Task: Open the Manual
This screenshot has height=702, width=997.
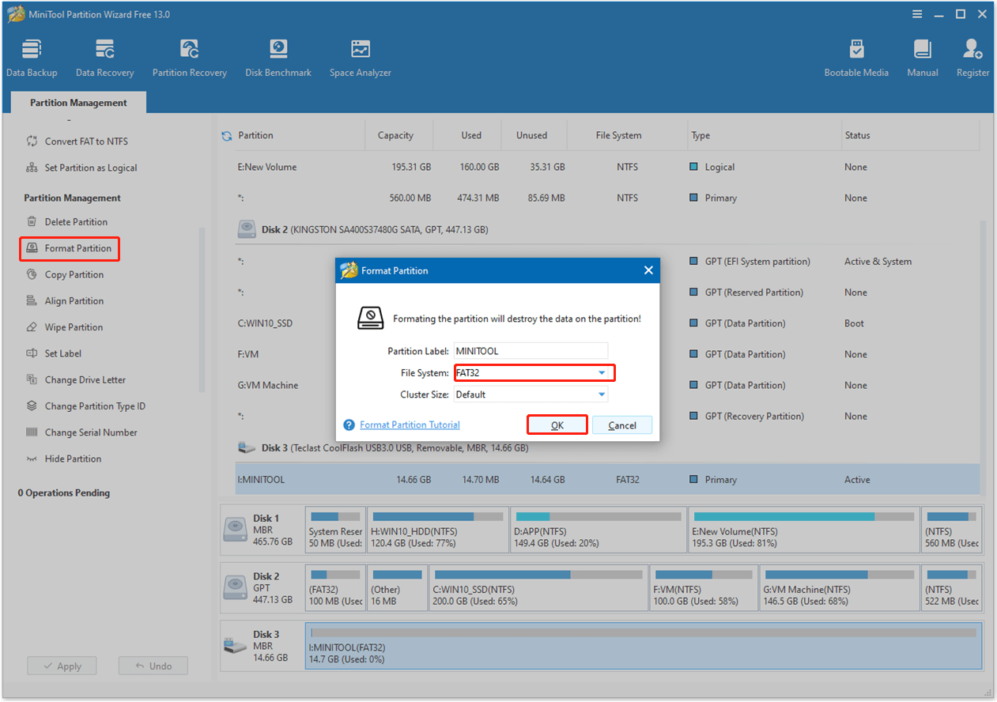Action: (x=922, y=55)
